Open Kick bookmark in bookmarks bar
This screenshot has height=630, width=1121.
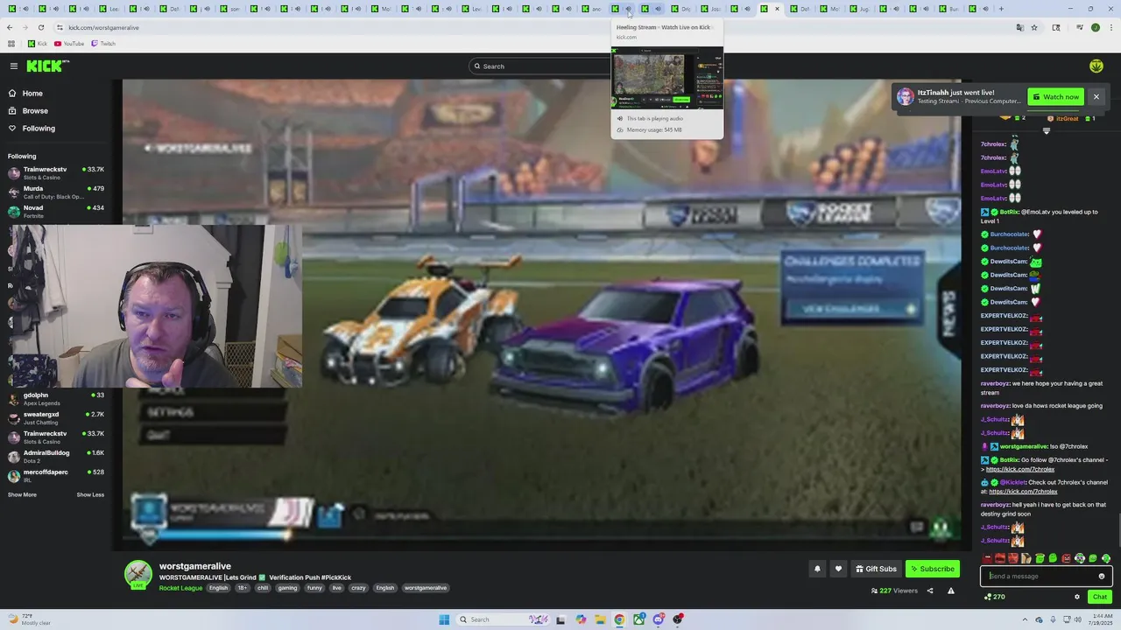[38, 44]
